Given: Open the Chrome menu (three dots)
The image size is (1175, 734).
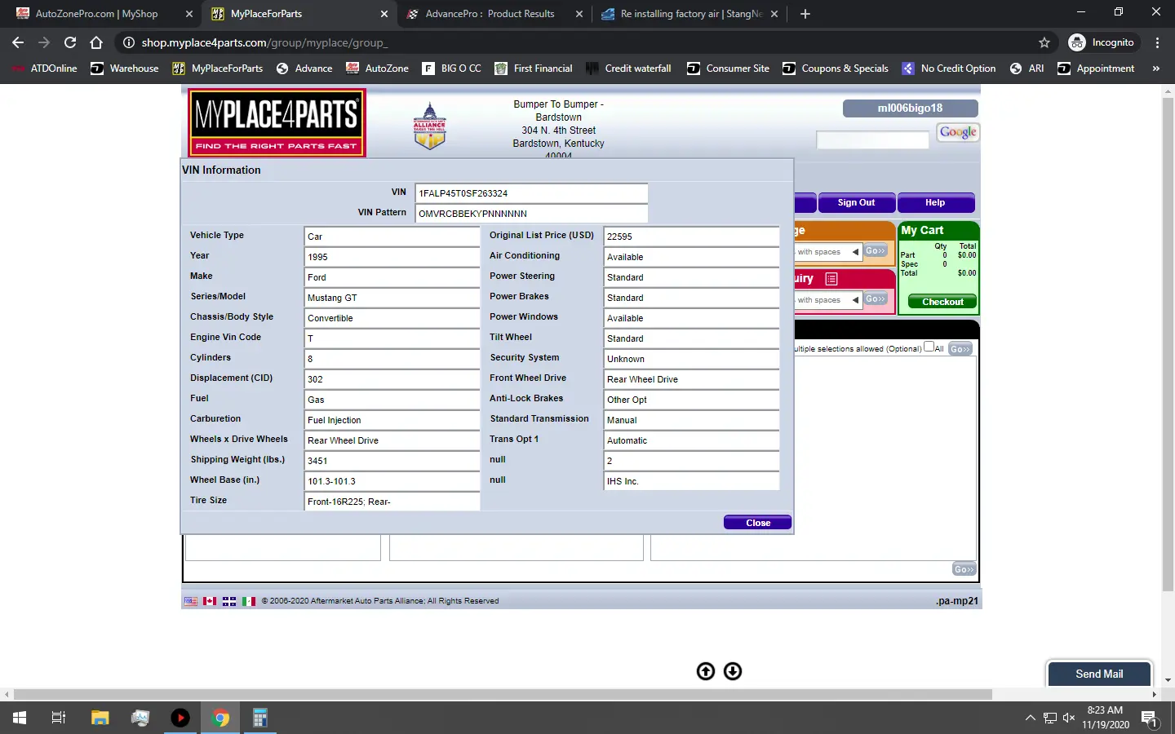Looking at the screenshot, I should (1157, 42).
